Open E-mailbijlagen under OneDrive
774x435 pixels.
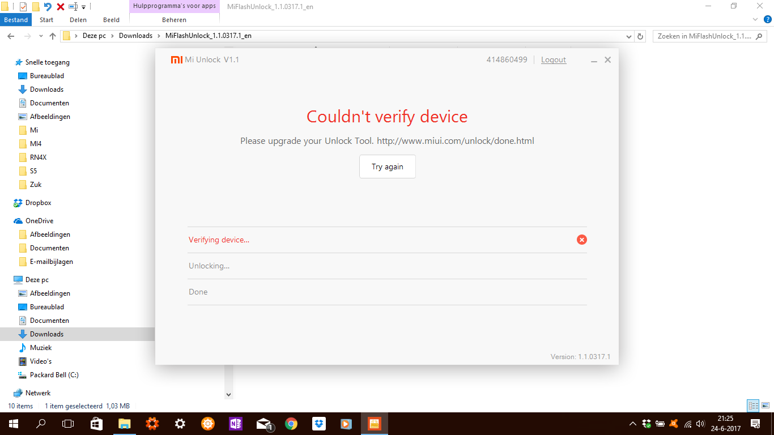[45, 262]
